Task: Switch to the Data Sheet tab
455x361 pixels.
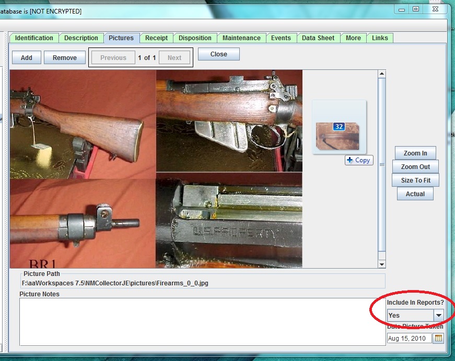Action: (x=318, y=38)
